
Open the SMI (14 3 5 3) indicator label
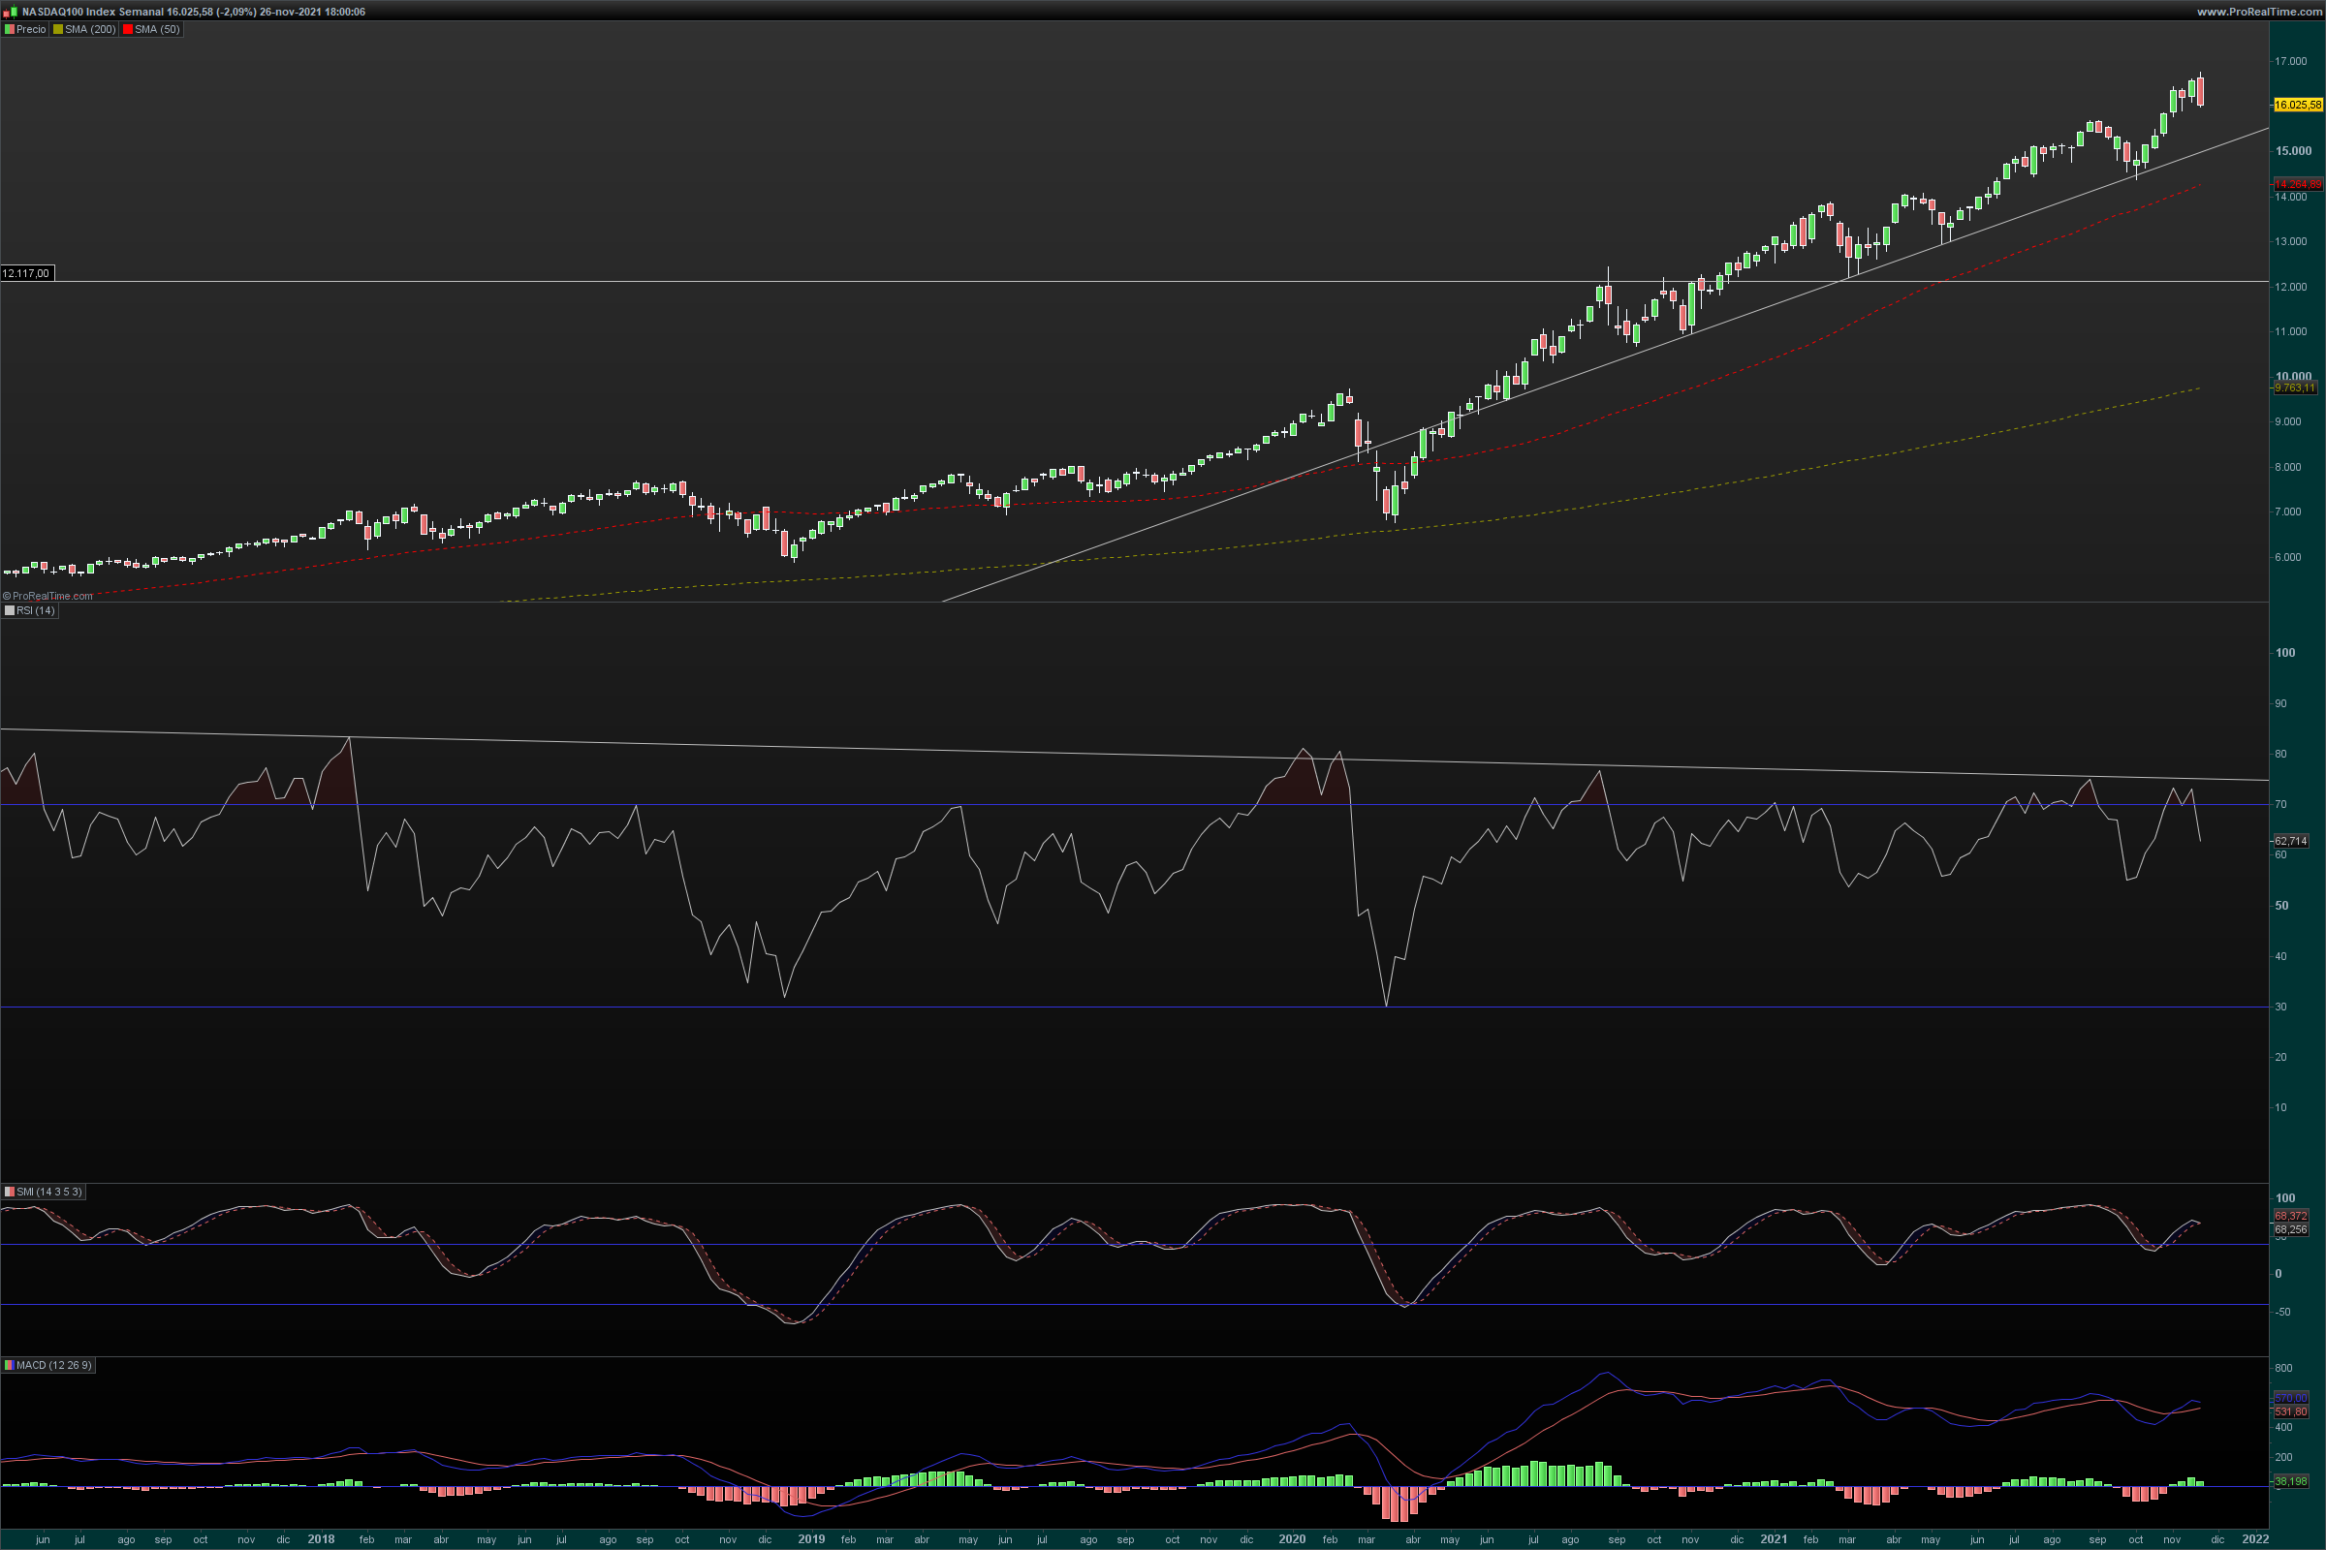click(x=49, y=1193)
